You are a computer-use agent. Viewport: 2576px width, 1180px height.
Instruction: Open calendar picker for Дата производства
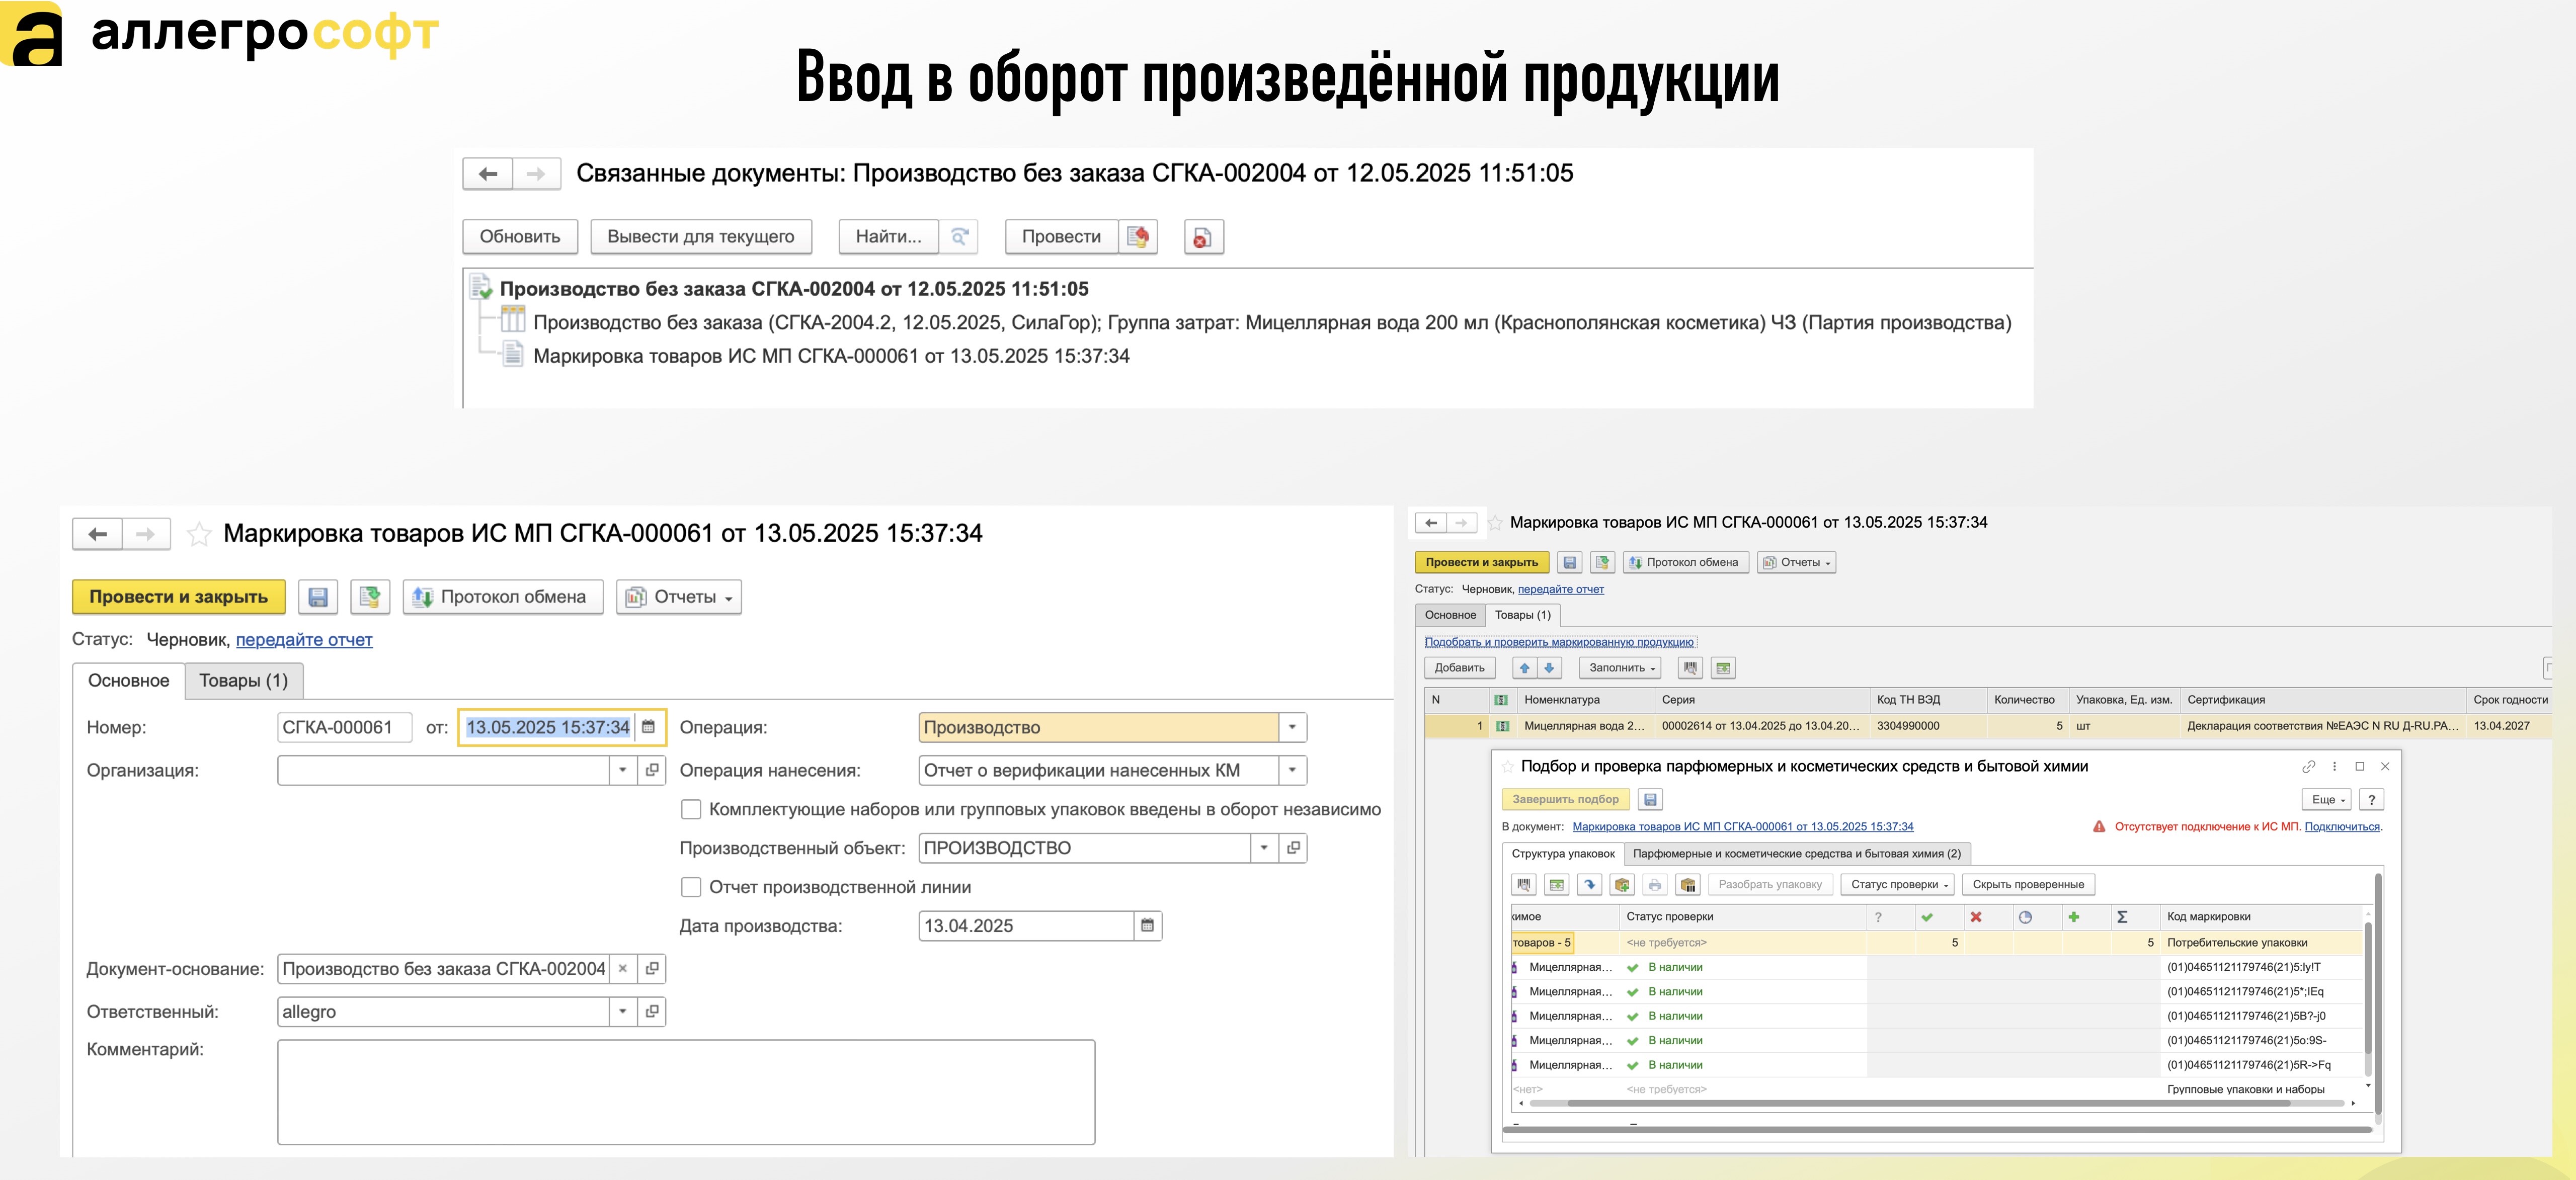coord(1147,926)
